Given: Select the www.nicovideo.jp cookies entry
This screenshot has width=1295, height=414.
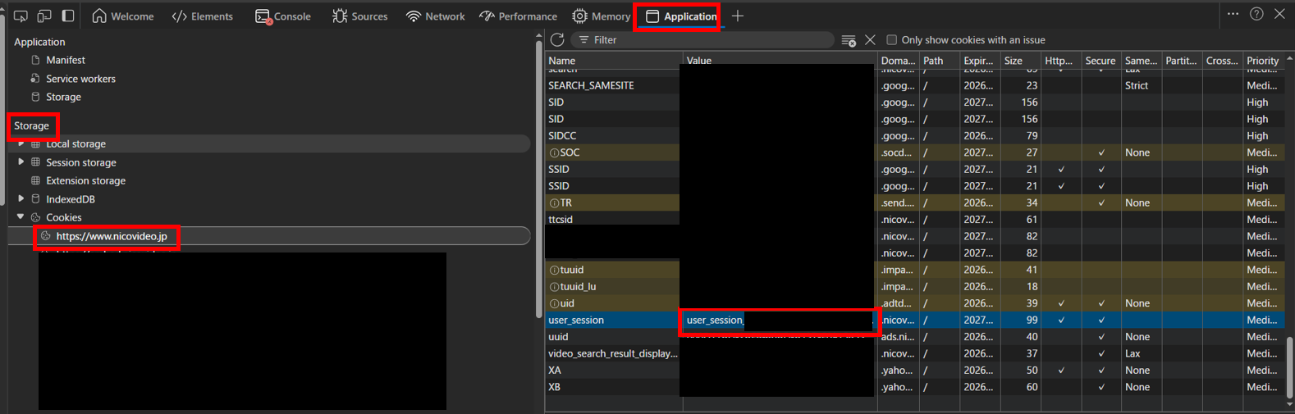Looking at the screenshot, I should click(111, 236).
